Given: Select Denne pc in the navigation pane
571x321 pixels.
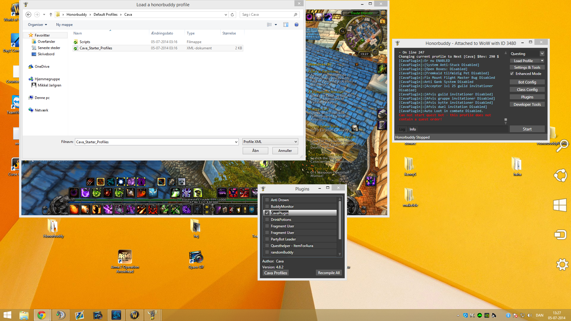Looking at the screenshot, I should point(42,98).
